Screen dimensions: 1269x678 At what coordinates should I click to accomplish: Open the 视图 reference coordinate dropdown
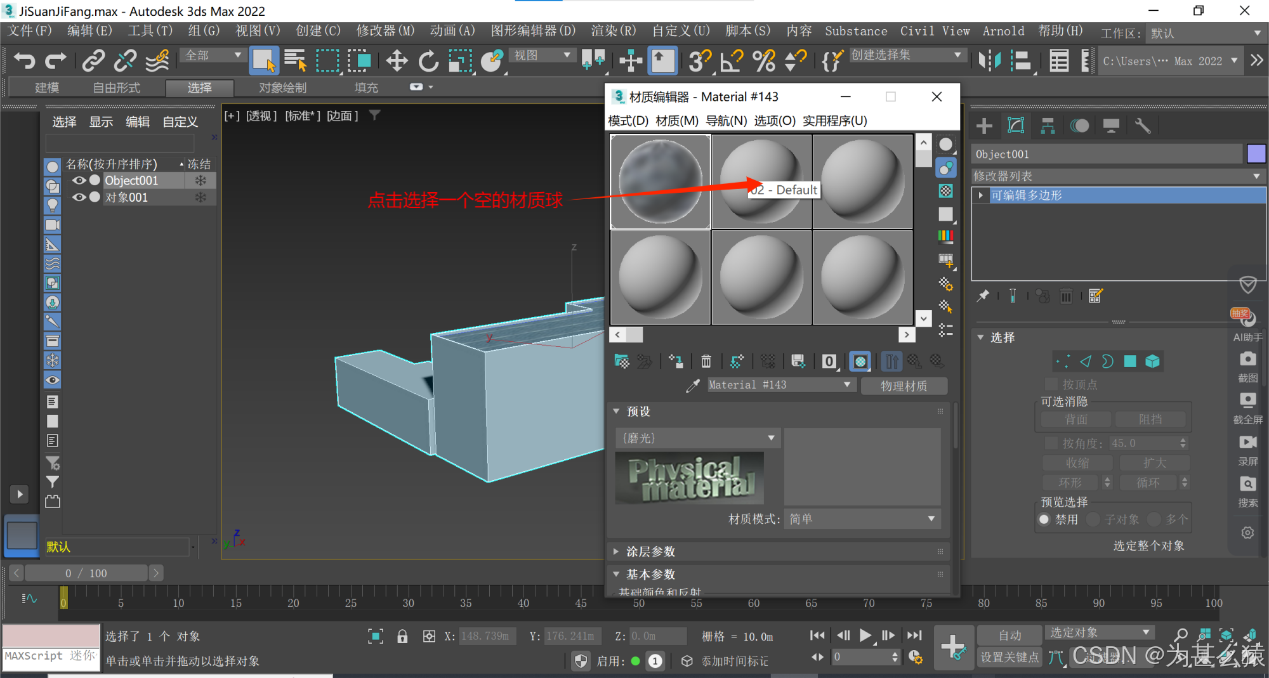tap(542, 55)
